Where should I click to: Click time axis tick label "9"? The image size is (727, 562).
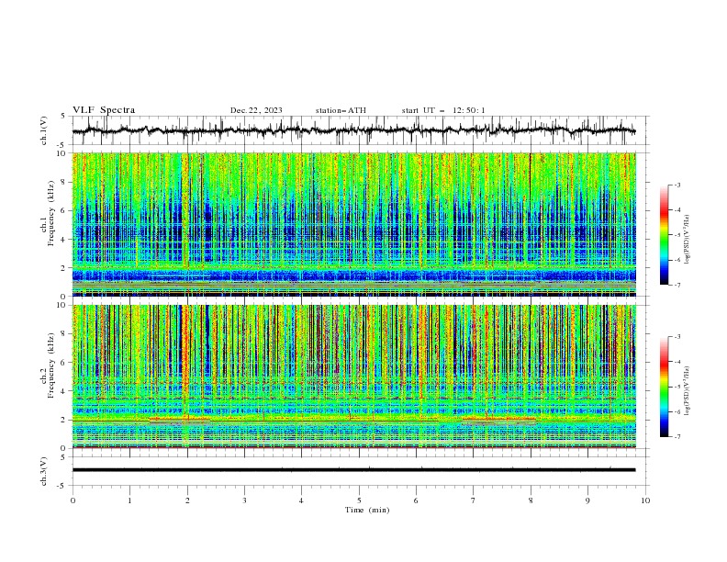tap(587, 500)
